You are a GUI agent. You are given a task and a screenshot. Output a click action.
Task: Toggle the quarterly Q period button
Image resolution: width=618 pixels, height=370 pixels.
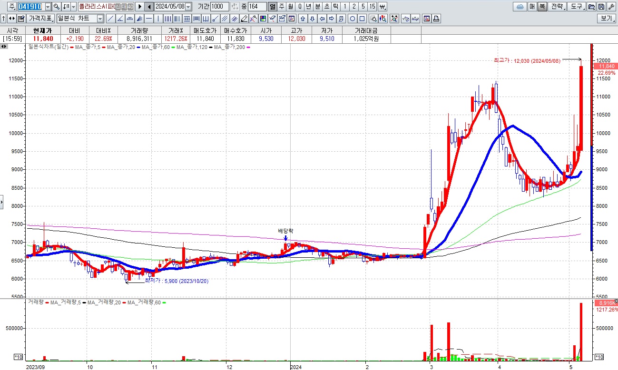300,7
